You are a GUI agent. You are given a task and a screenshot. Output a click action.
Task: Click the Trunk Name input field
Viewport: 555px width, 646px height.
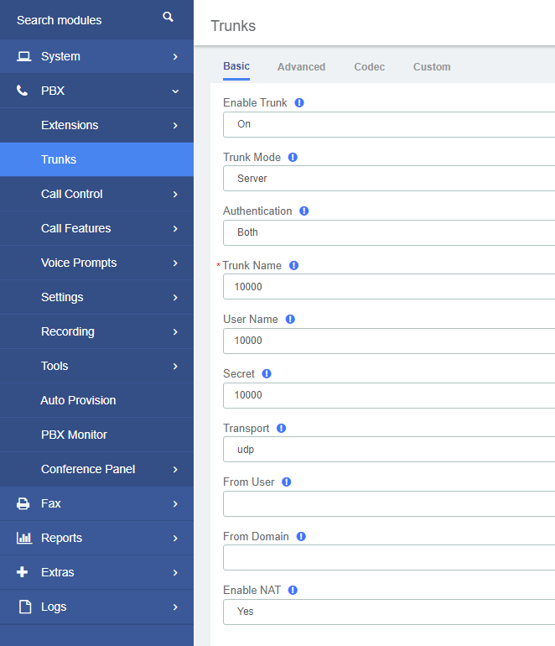(389, 287)
